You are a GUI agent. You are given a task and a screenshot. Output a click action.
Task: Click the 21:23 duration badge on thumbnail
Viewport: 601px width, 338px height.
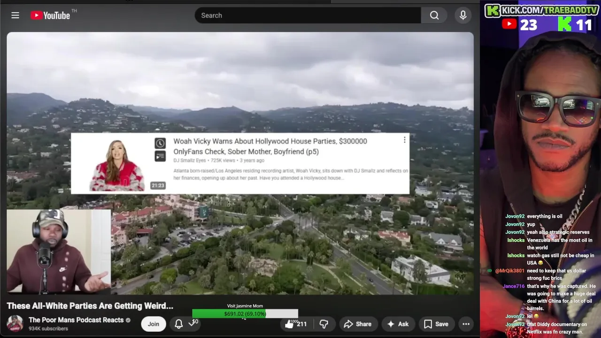coord(158,185)
